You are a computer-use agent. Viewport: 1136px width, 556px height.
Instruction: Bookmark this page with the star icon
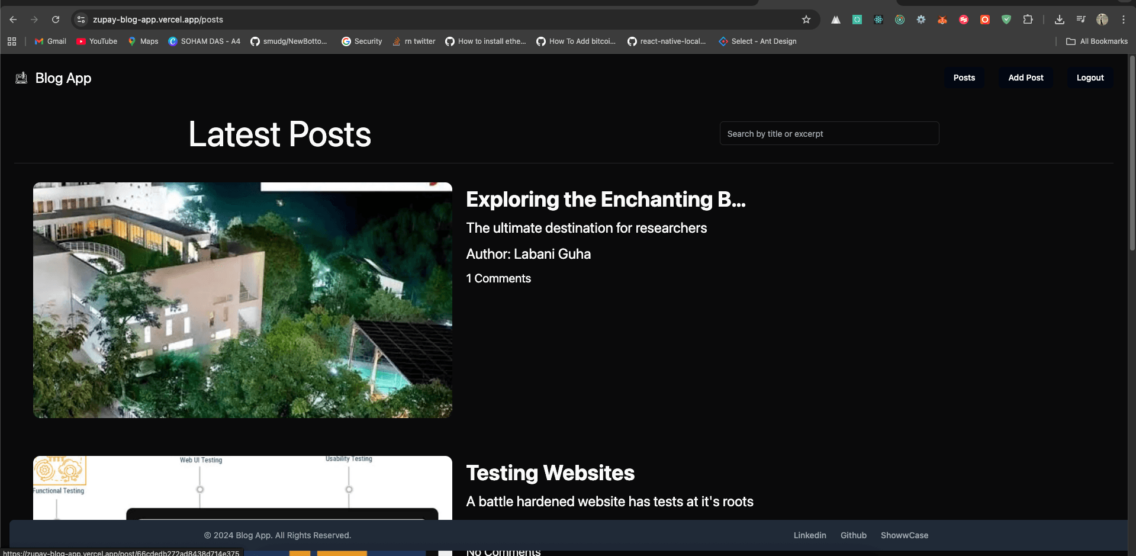point(806,20)
